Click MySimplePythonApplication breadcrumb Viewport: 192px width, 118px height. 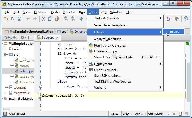pyautogui.click(x=29, y=32)
